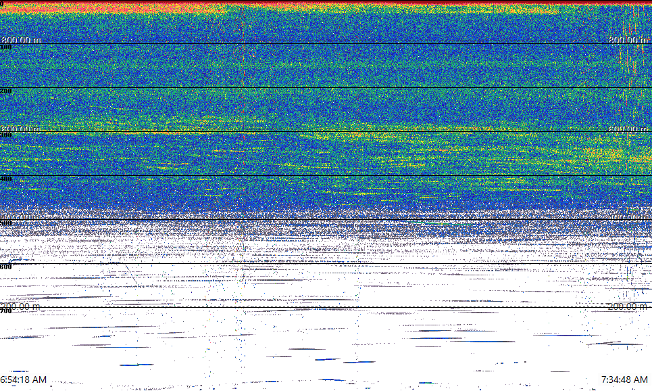Select the 600 depth scale label
652x391 pixels.
tap(6, 267)
